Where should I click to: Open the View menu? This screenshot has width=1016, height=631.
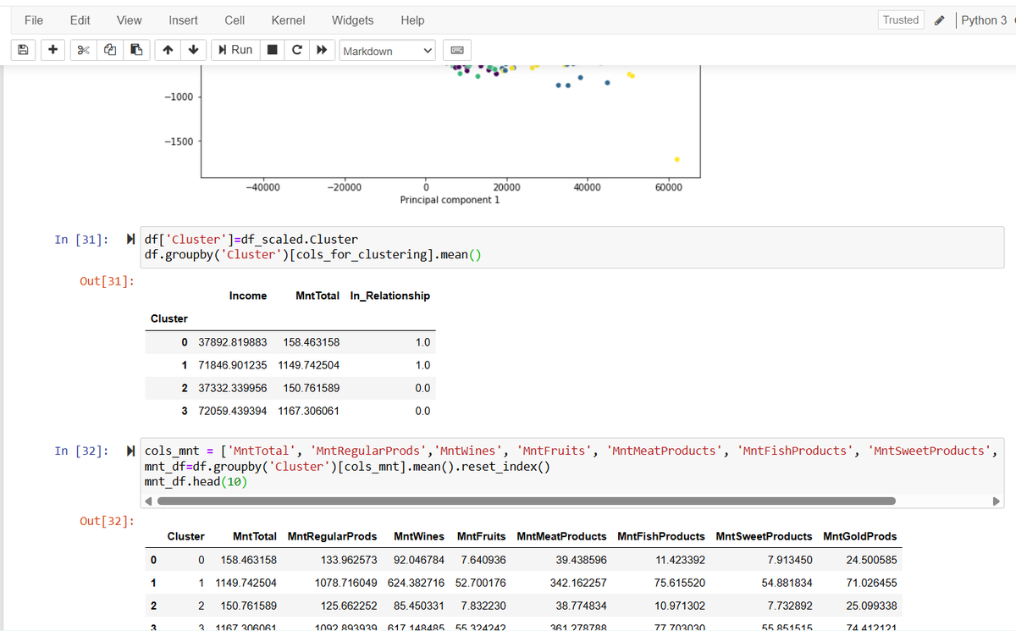129,20
